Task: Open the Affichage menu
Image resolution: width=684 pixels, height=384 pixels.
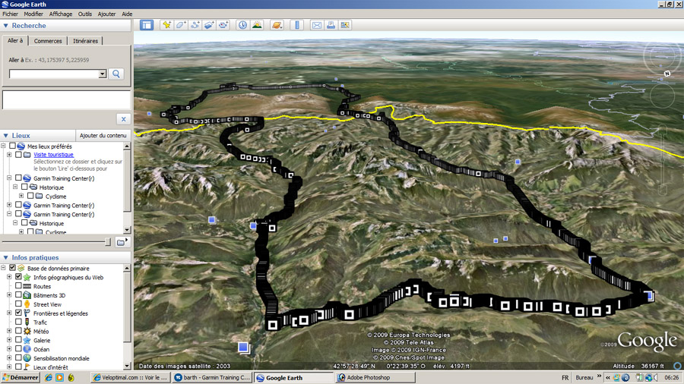Action: [61, 14]
